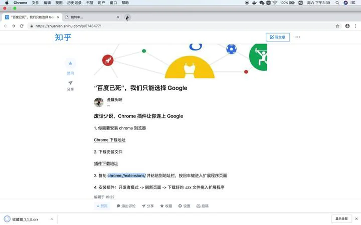Upvote with the side triangle button

click(71, 63)
